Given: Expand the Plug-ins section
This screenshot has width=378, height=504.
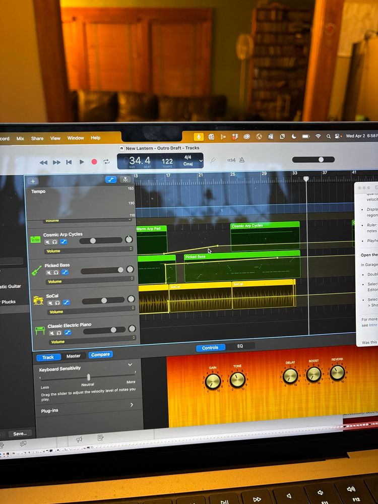Looking at the screenshot, I should tap(132, 405).
